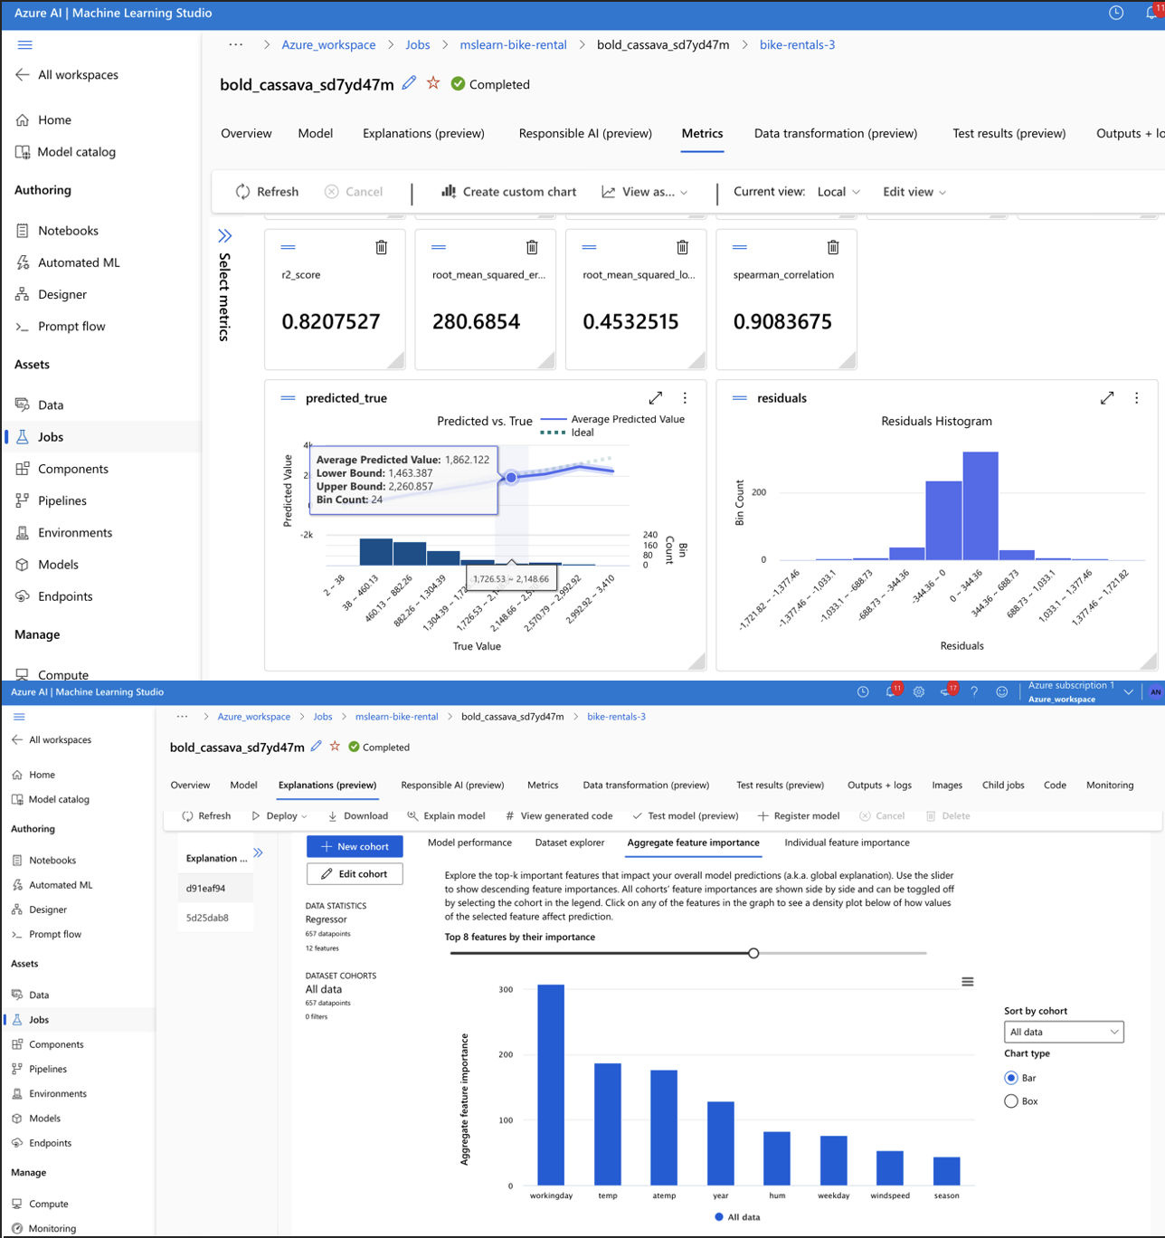Select the Box chart type radio button
Viewport: 1165px width, 1238px height.
tap(1011, 1101)
